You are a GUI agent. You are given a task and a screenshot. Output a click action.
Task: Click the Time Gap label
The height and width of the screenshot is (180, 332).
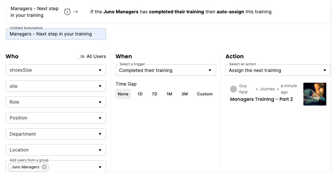126,84
